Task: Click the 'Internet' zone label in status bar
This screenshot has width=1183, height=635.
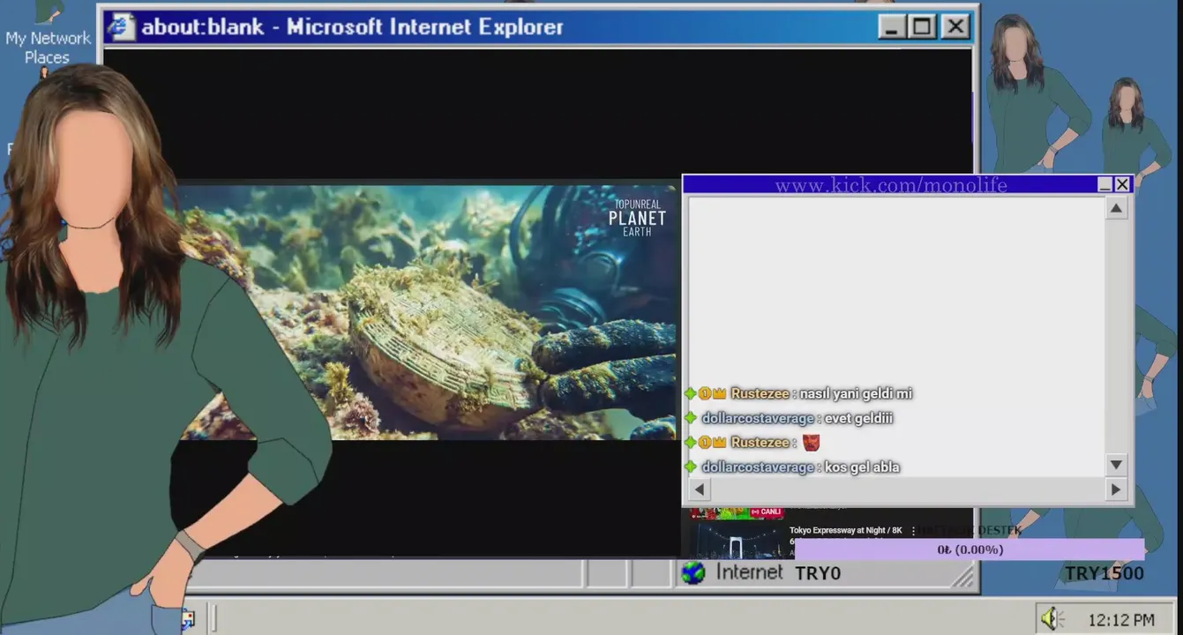Action: 749,572
